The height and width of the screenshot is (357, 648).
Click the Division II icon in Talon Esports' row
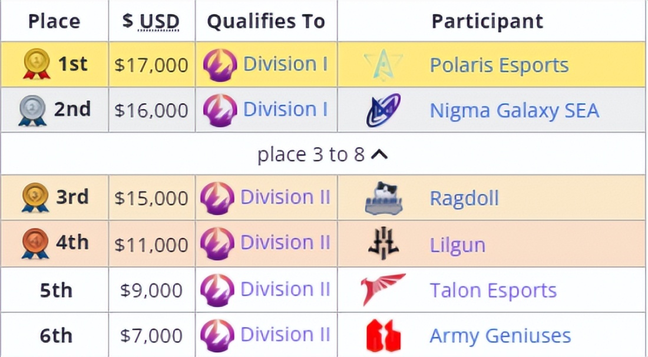(218, 289)
